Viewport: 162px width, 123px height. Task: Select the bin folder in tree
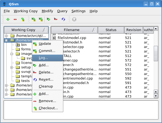coord(24,45)
